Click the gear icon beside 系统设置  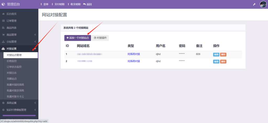click(x=3, y=103)
